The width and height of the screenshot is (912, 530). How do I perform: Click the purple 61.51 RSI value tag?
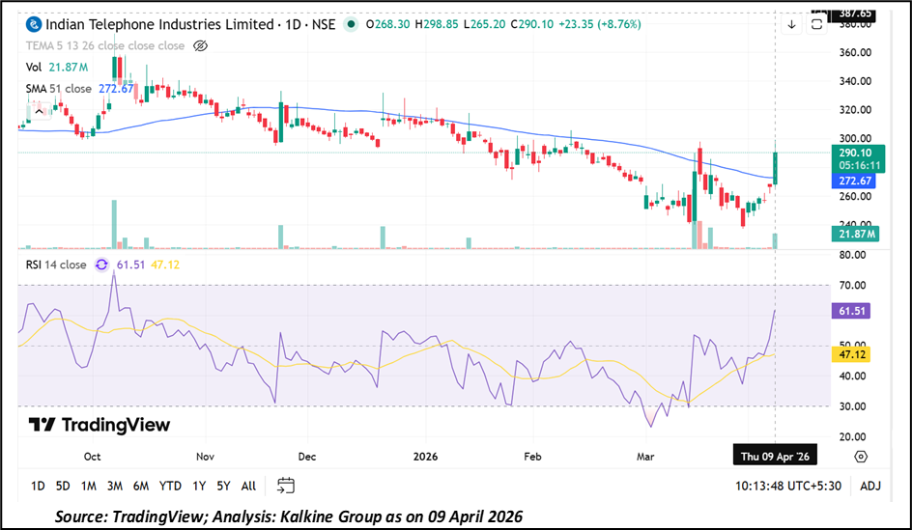point(853,311)
